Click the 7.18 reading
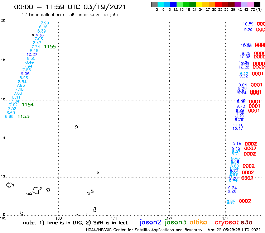Screen dimensions: 265x233 (x=19, y=89)
